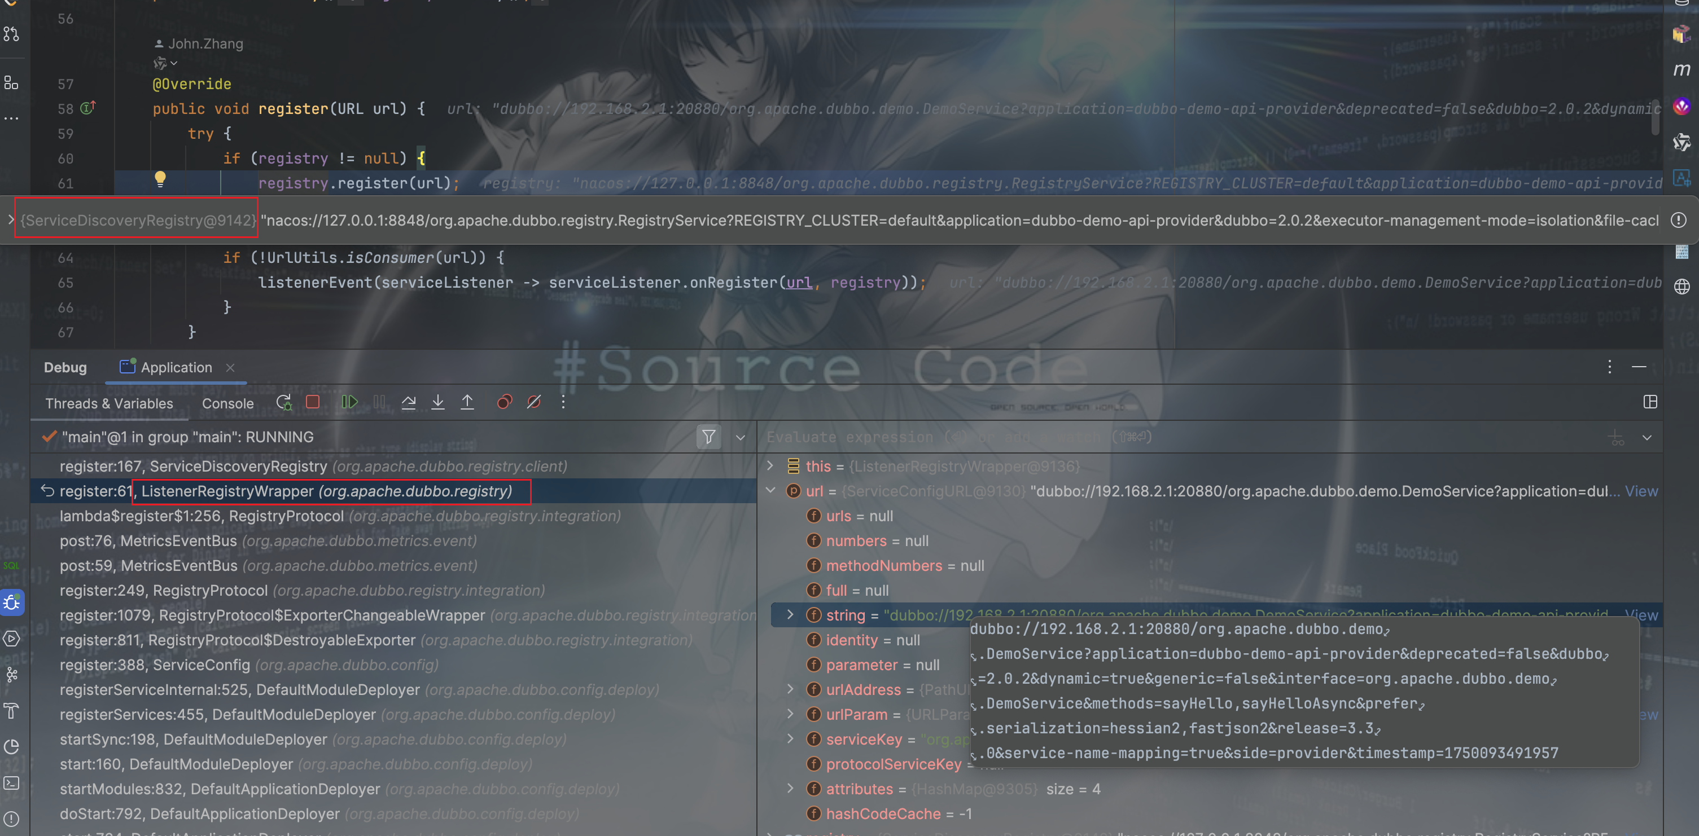Expand the ServiceDiscoveryRegistry@9142 popup value
The width and height of the screenshot is (1699, 836).
pos(11,219)
